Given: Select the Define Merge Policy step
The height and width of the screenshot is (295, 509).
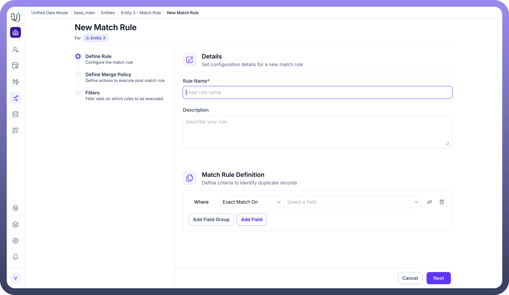Looking at the screenshot, I should [x=120, y=77].
